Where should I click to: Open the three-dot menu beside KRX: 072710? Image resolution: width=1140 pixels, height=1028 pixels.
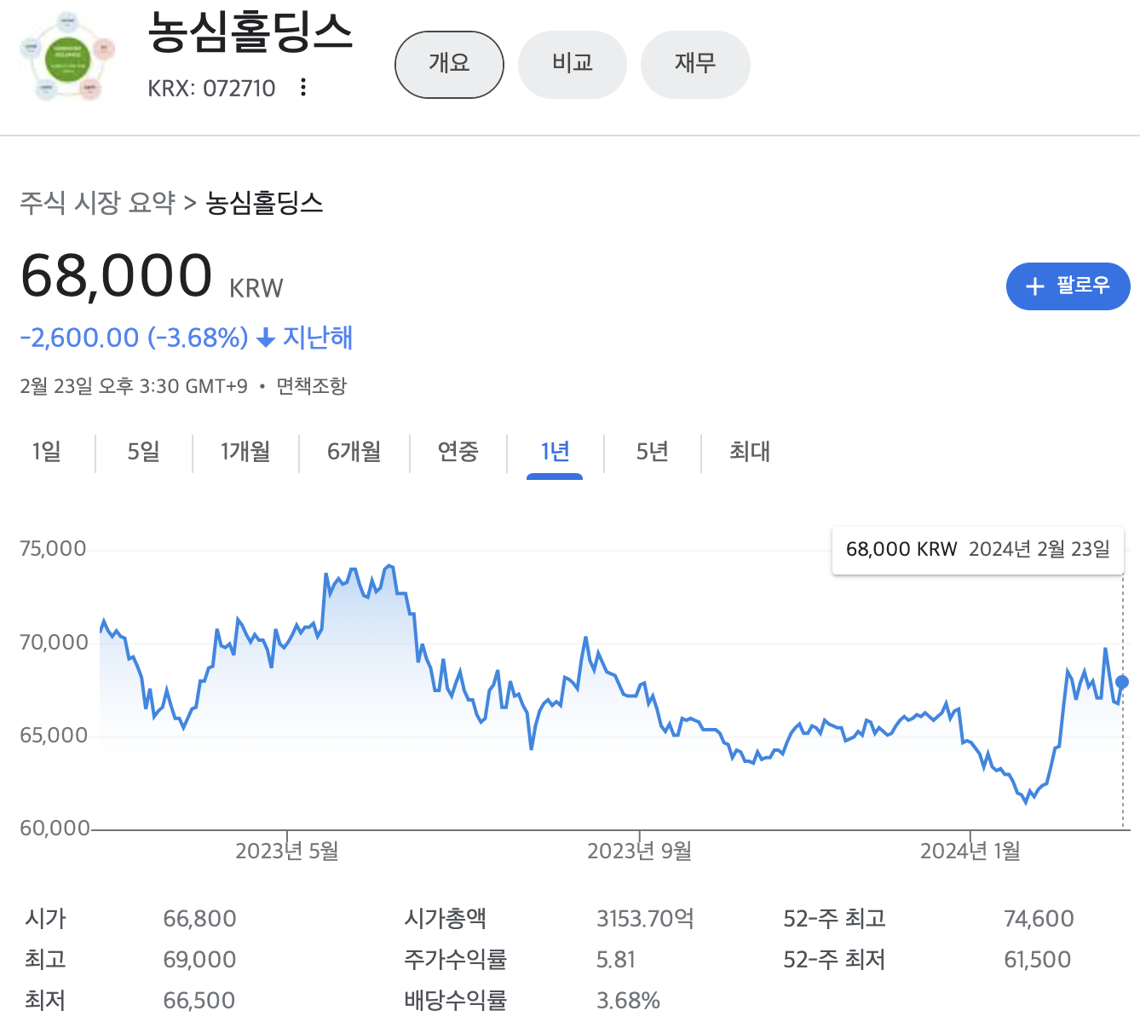tap(303, 87)
